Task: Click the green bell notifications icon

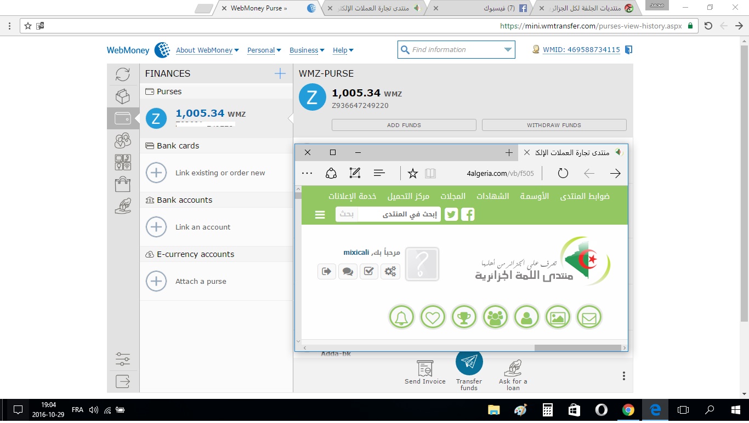Action: (401, 317)
